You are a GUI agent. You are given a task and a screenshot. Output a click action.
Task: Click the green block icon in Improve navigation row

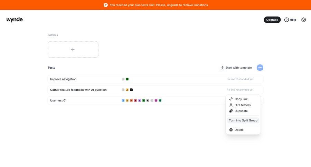(x=127, y=79)
